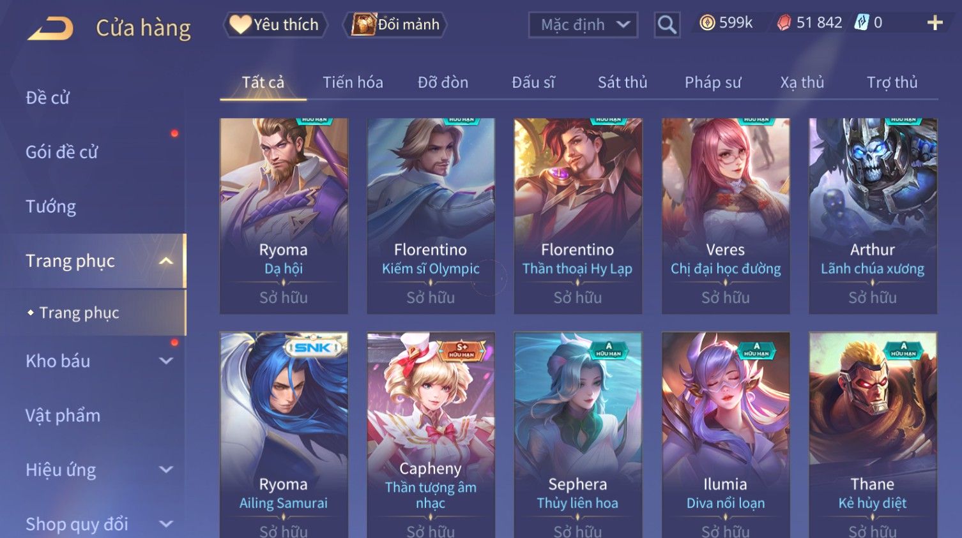The width and height of the screenshot is (962, 538).
Task: Expand the Shop quy đổi section
Action: point(166,524)
